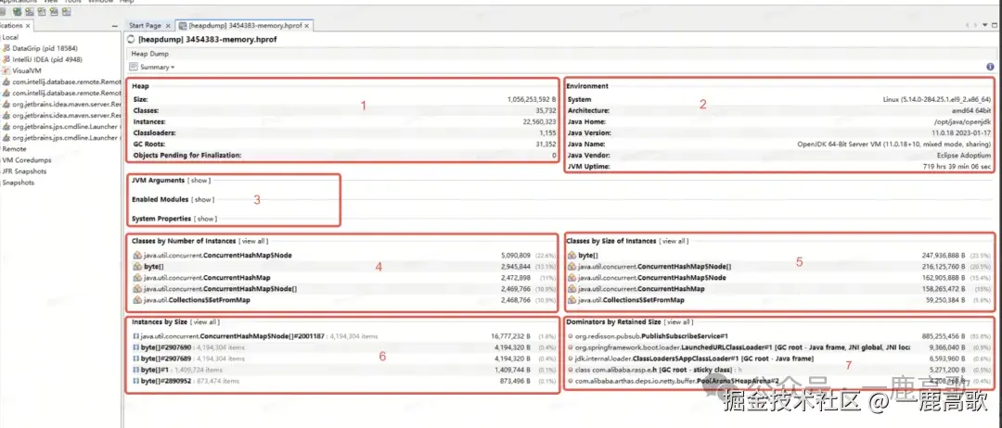Click heap size value 1,056,253,592 B
1002x428 pixels.
tap(532, 99)
